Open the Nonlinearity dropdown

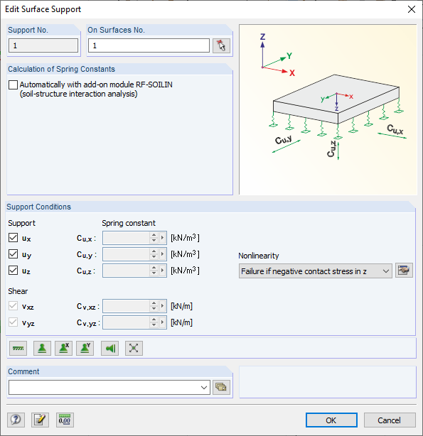tap(315, 271)
